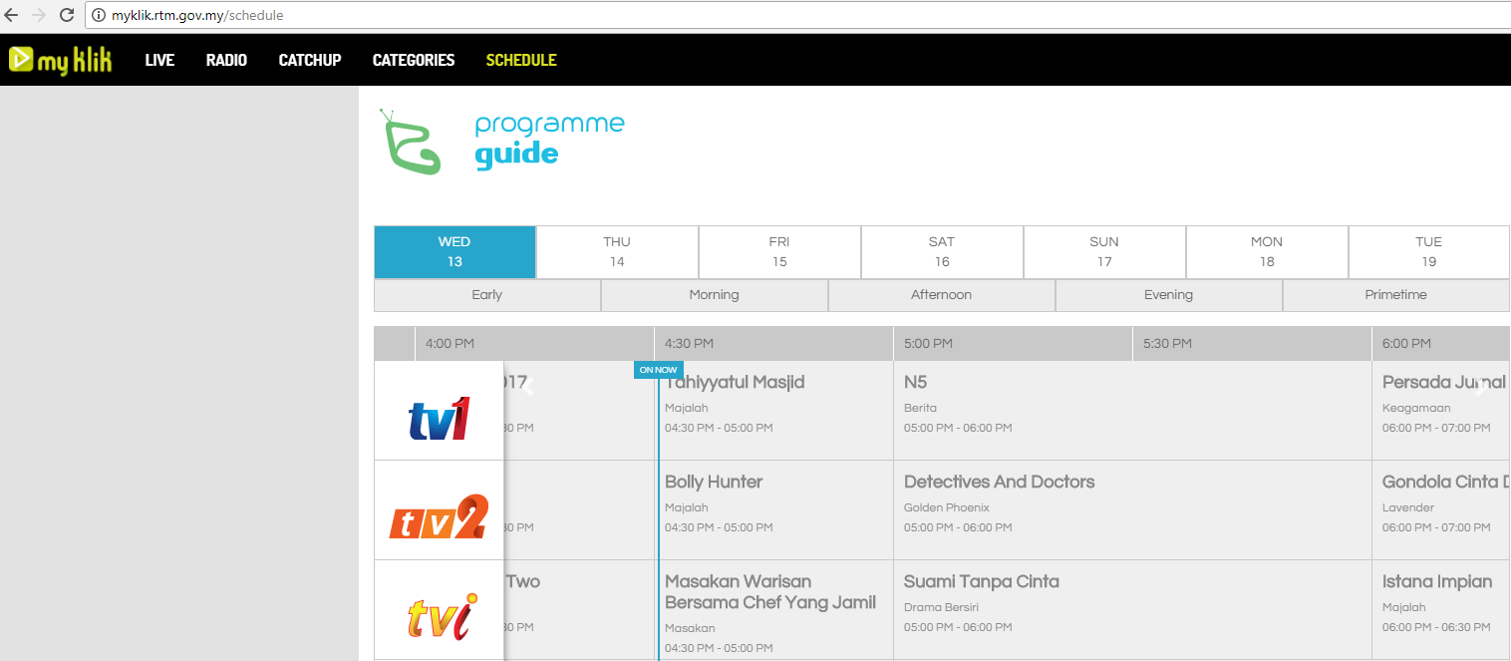Image resolution: width=1511 pixels, height=661 pixels.
Task: Click the Masakan category label
Action: pyautogui.click(x=691, y=628)
